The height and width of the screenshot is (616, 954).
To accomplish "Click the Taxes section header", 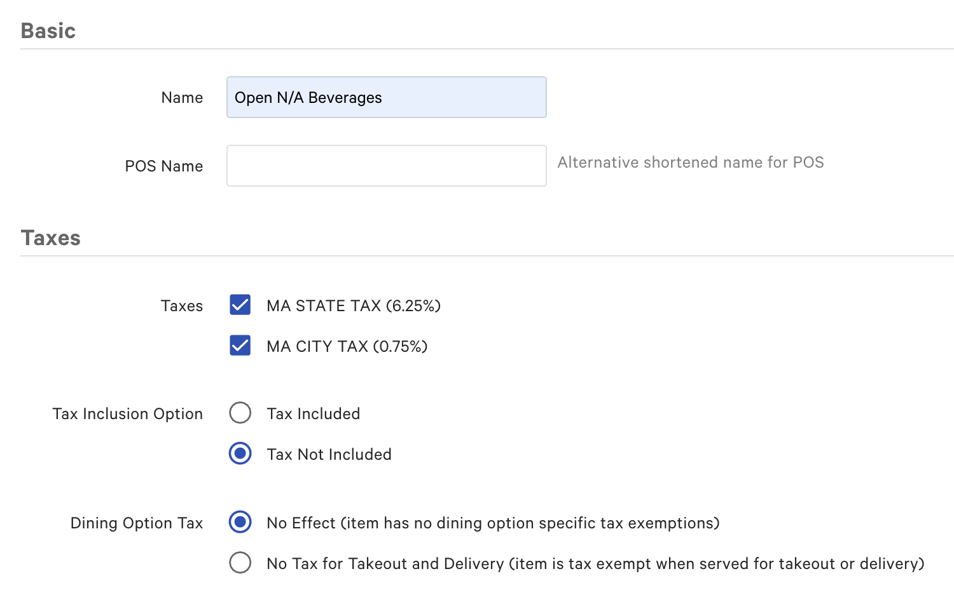I will pos(50,238).
